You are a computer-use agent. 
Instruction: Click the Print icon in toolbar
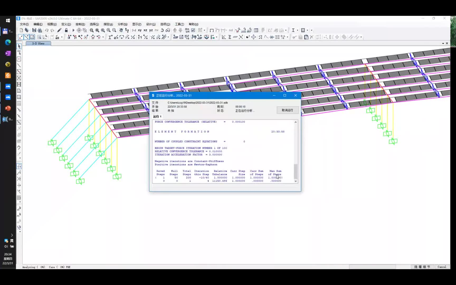40,30
